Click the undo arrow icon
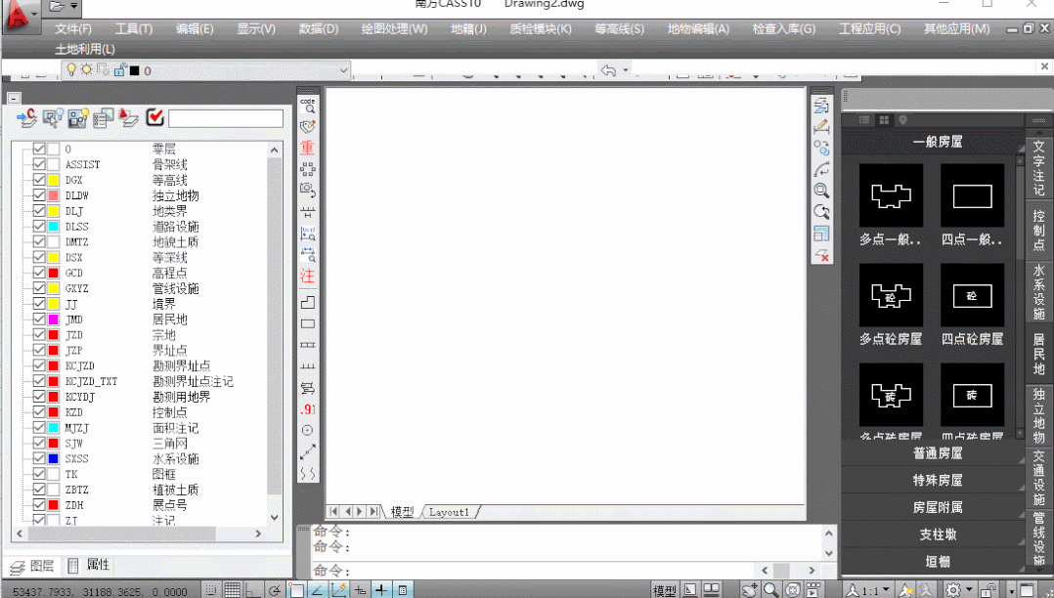This screenshot has width=1054, height=598. pos(608,70)
